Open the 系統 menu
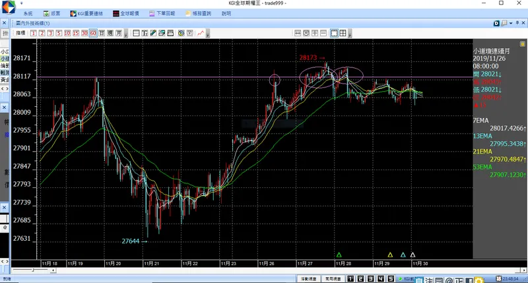This screenshot has height=283, width=528. click(28, 13)
